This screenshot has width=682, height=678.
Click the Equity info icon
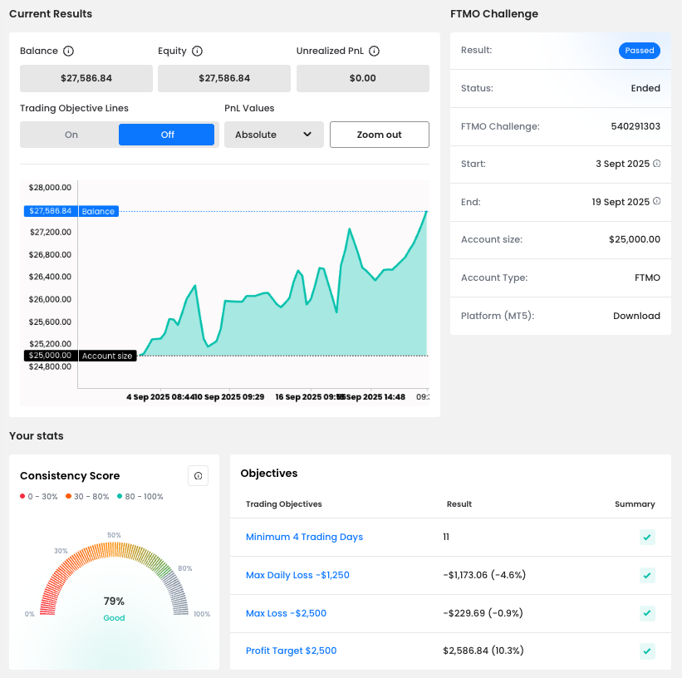click(197, 51)
